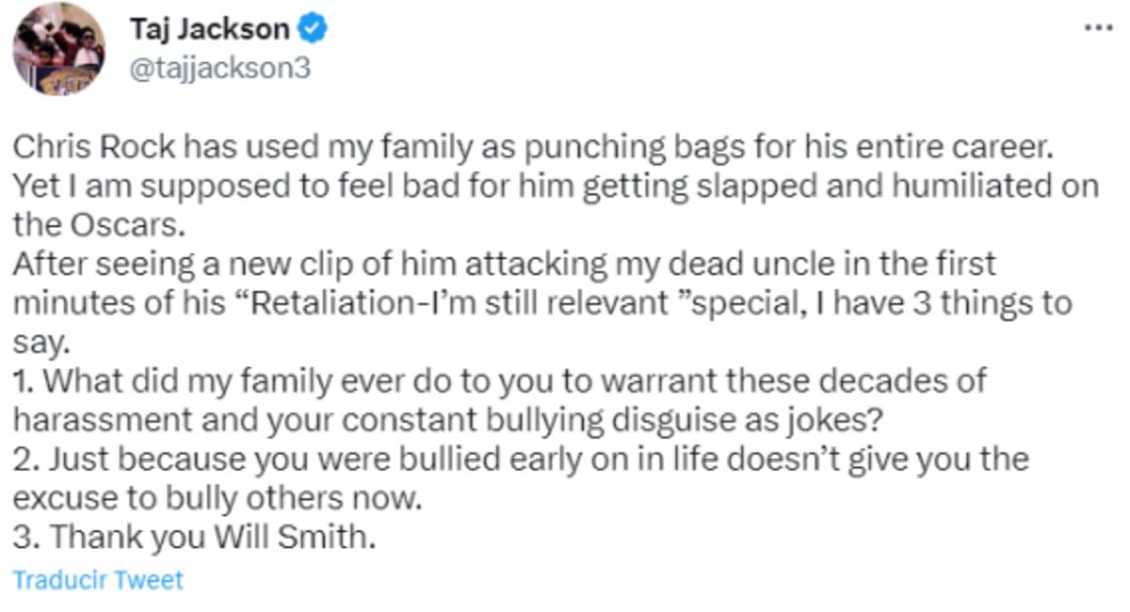
Task: Click the text "the Oscars."
Action: [x=98, y=224]
